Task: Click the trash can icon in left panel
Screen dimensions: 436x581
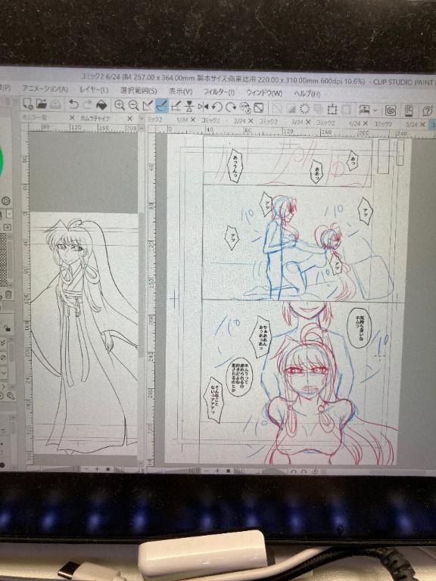Action: [x=8, y=295]
